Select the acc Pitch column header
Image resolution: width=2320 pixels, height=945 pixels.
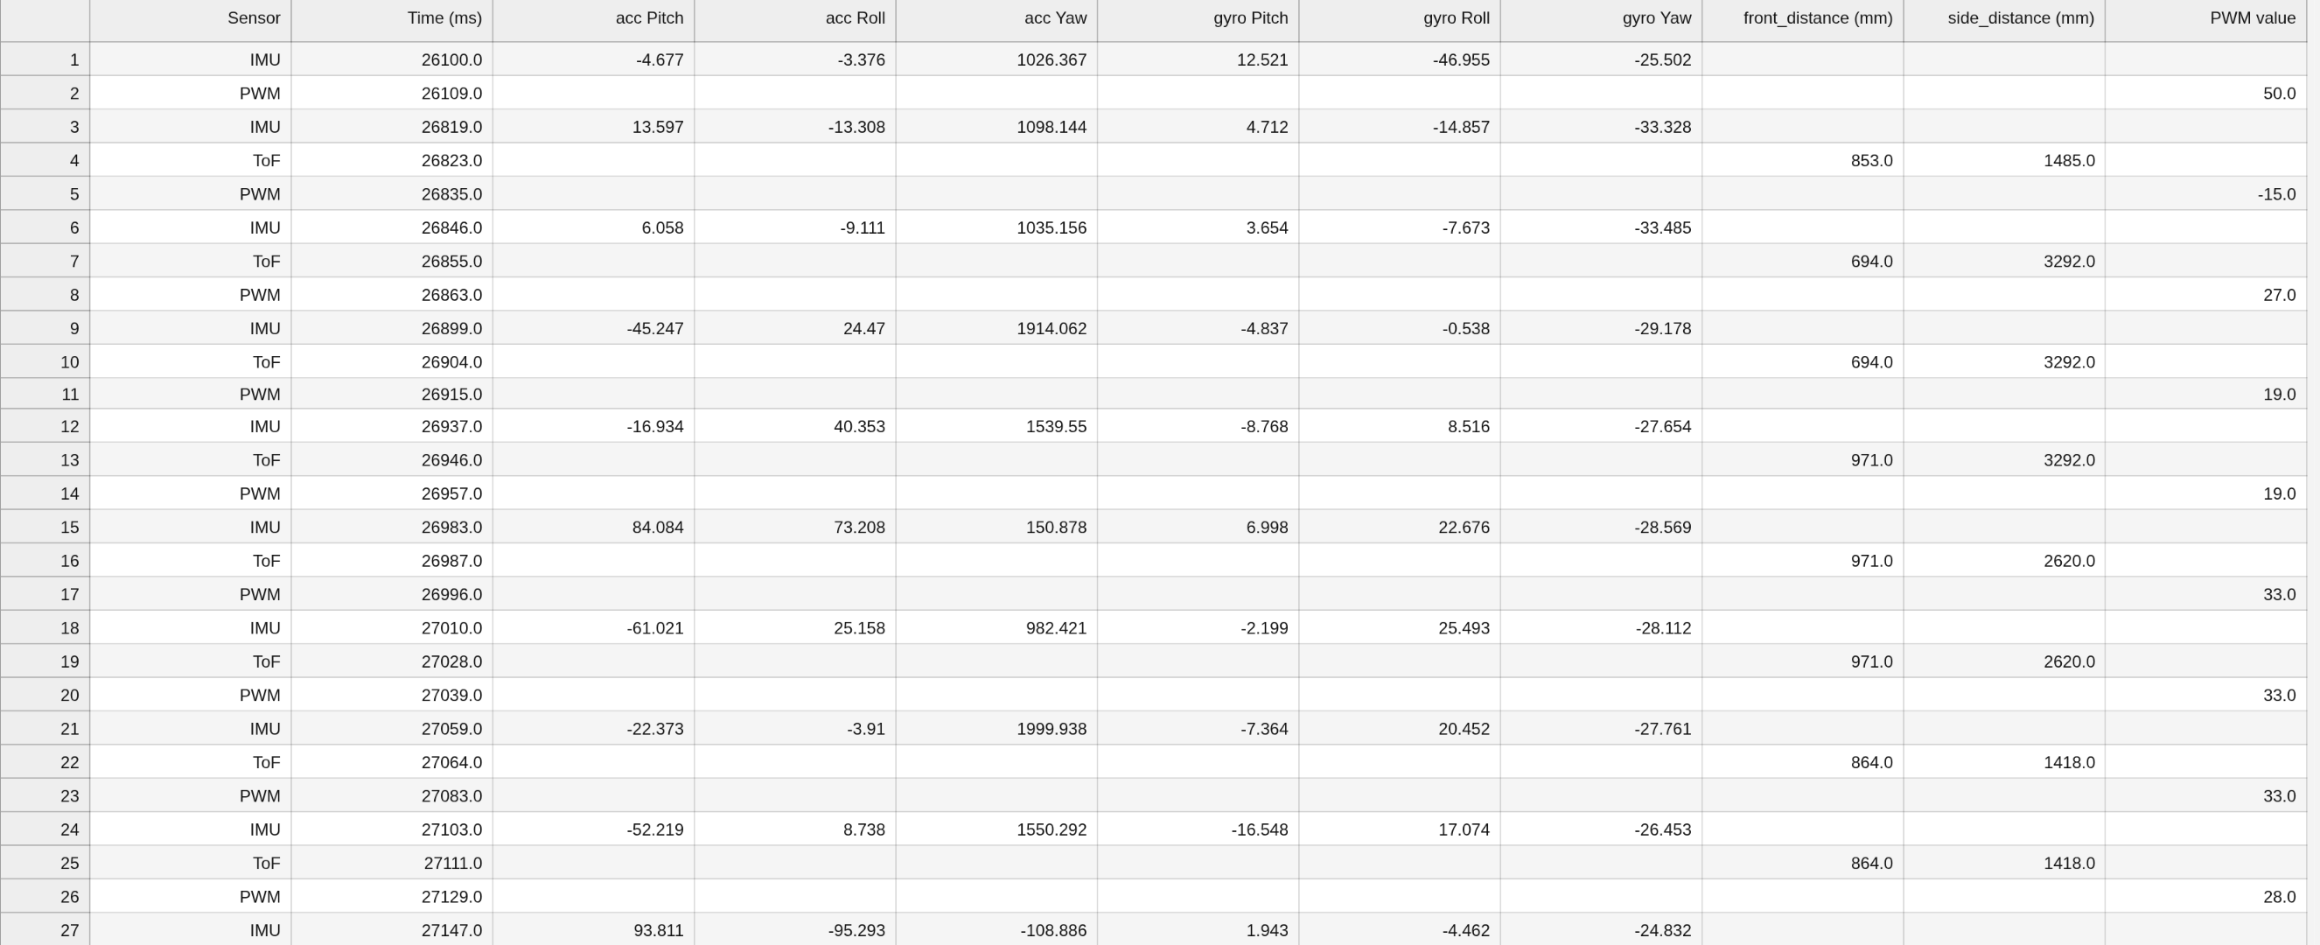(593, 19)
